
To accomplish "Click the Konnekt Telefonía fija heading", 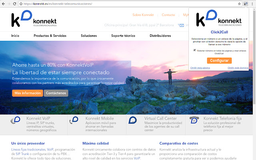I will click(222, 118).
